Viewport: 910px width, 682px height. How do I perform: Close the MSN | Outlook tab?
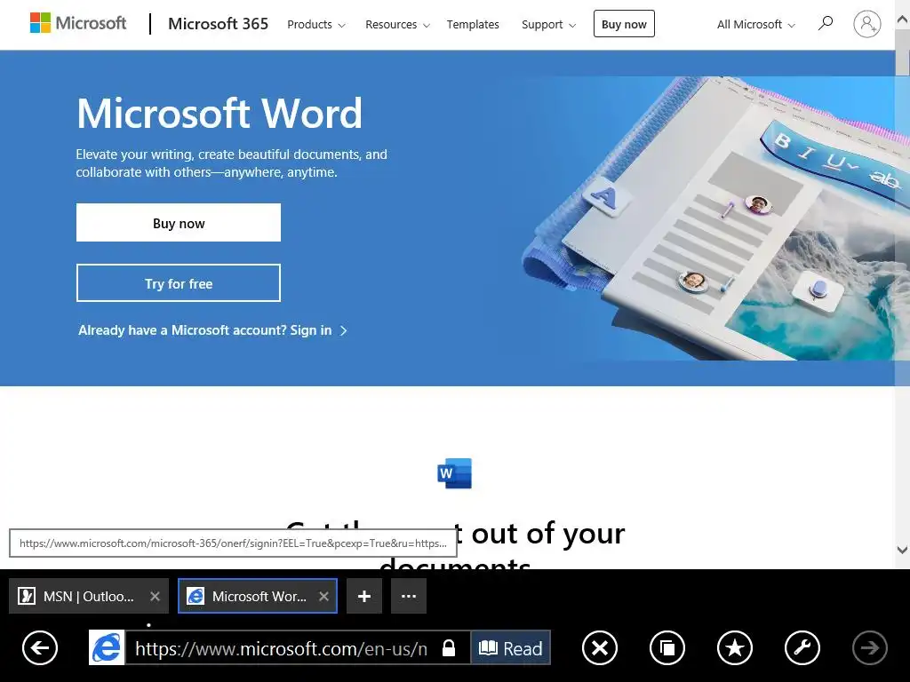pos(155,596)
